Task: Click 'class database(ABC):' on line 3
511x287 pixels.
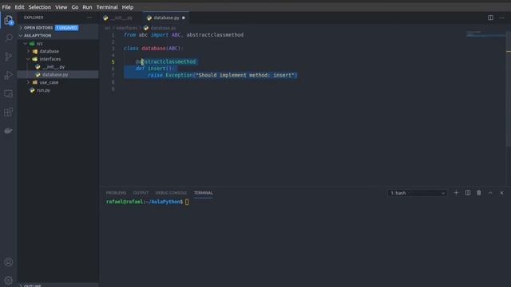Action: (x=153, y=49)
